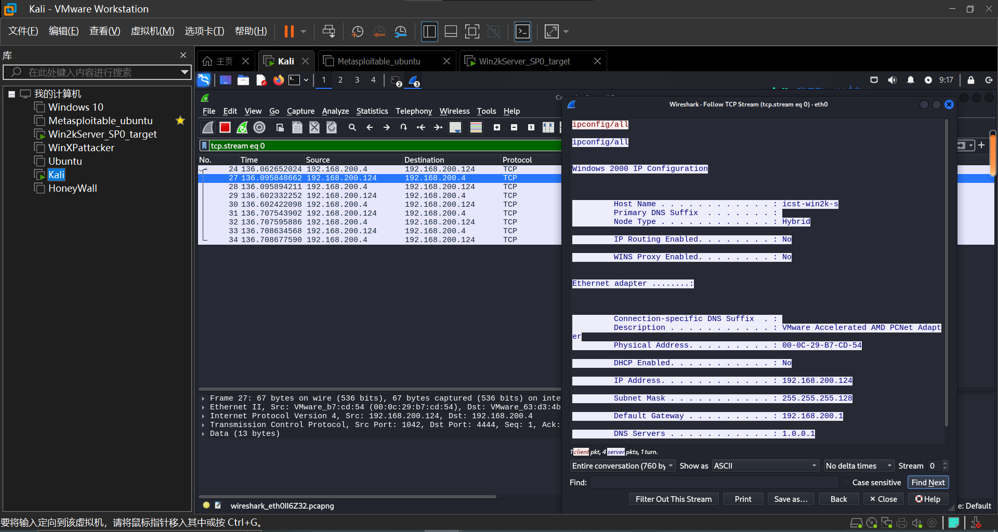Toggle the VMware library sidebar view
The image size is (998, 532).
click(429, 32)
